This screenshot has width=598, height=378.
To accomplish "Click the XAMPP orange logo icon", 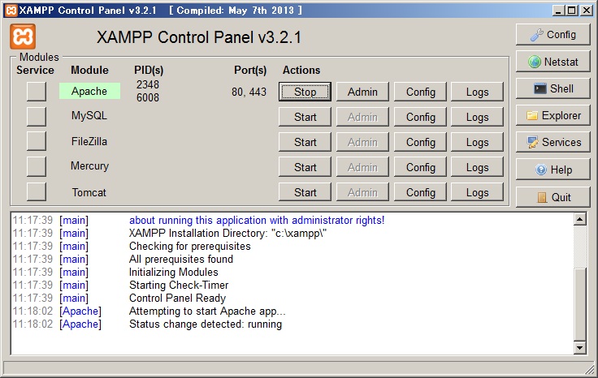I will [22, 37].
